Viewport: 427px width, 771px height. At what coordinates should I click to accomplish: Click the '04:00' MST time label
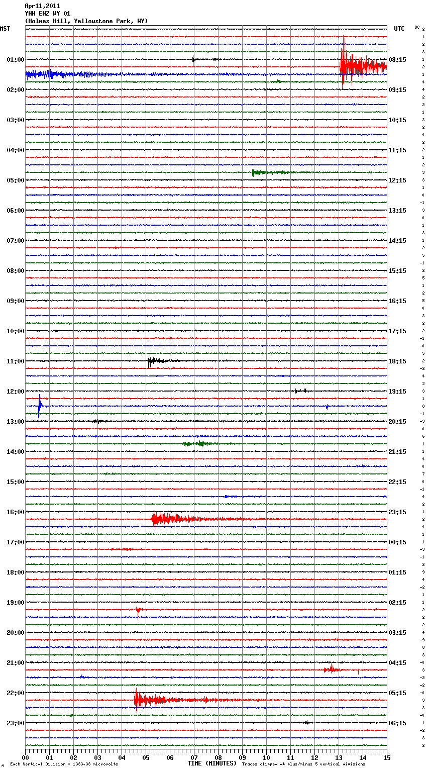click(x=16, y=150)
